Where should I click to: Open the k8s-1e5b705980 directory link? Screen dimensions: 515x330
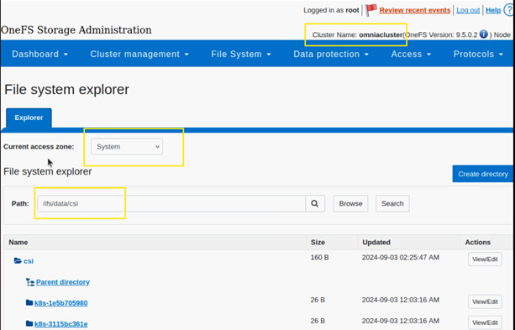pos(61,303)
